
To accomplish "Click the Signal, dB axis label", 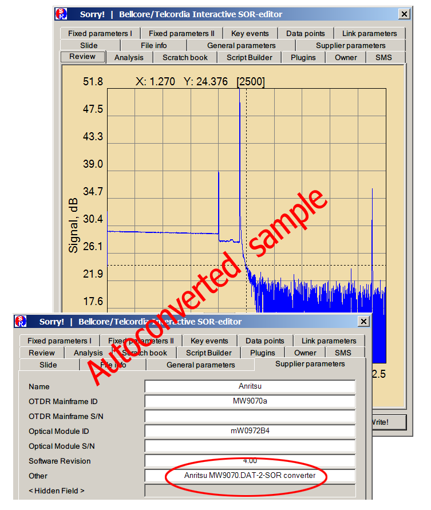I will [73, 225].
